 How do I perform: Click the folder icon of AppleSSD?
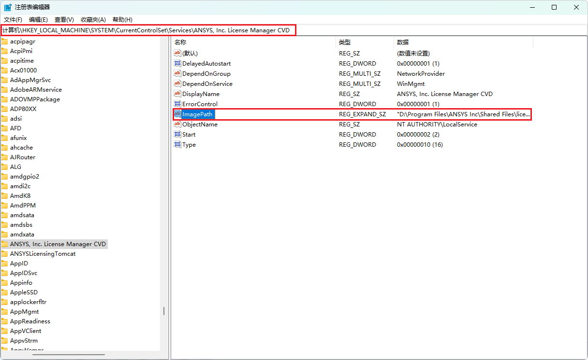(x=5, y=292)
